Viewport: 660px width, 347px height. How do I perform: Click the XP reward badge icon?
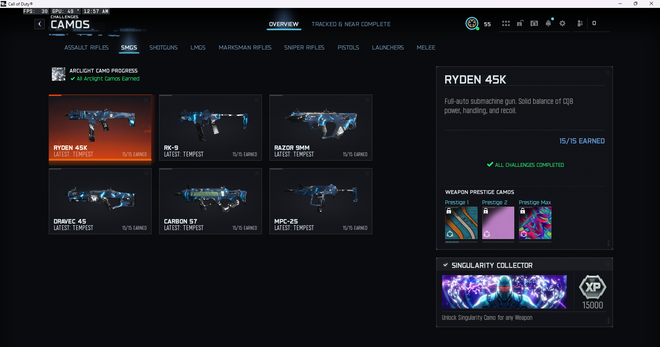[x=593, y=287]
